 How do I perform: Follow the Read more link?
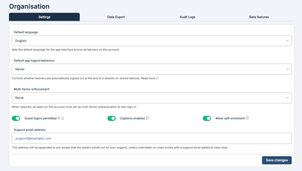[x=148, y=78]
